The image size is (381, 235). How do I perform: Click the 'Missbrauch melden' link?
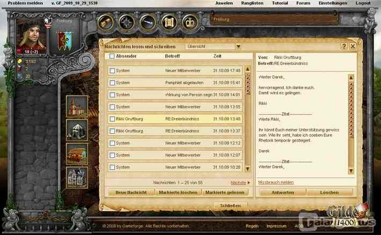point(275,182)
